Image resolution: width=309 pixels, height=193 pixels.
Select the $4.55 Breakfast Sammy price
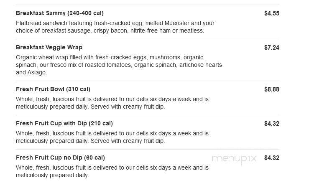click(271, 13)
